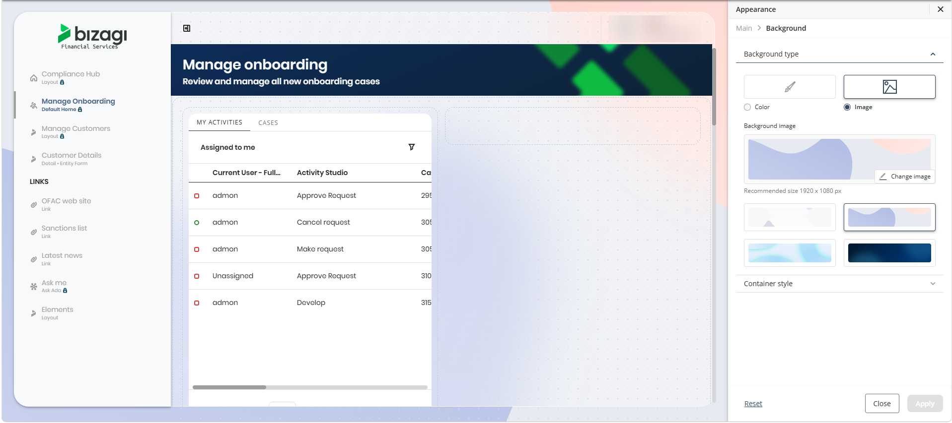Image resolution: width=952 pixels, height=423 pixels.
Task: Click the Develop activity cell
Action: (311, 303)
